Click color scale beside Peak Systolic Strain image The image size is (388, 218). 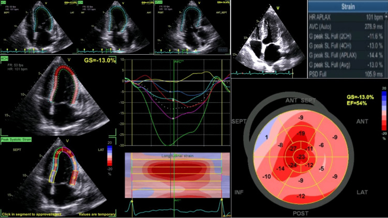coord(109,155)
